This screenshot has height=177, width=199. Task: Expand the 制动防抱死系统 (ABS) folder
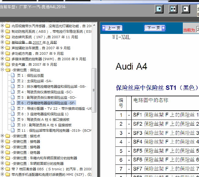(x=2, y=31)
